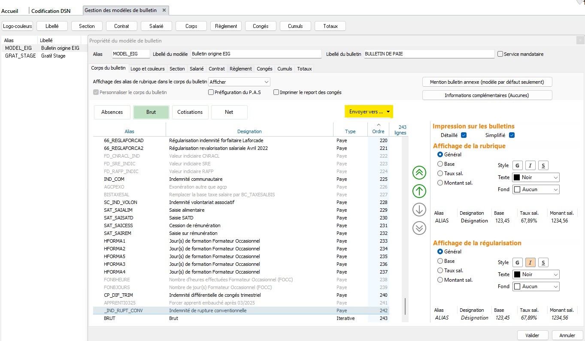Move the selected rubrique to the top

pos(419,172)
